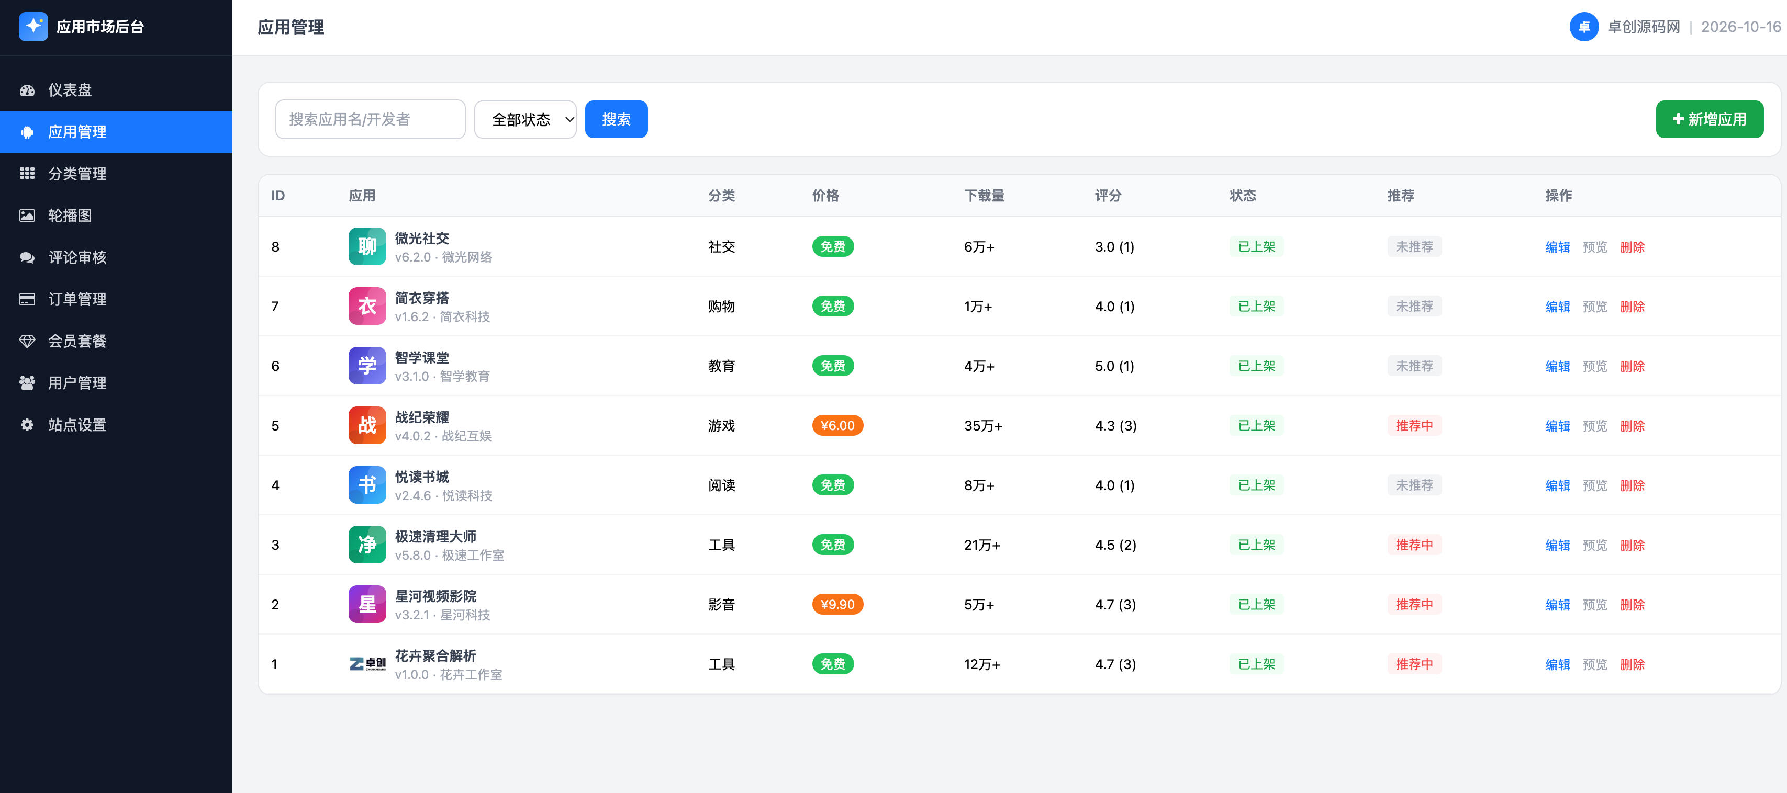Click 删除 link for 花卉聚合解析
This screenshot has width=1787, height=793.
[1632, 664]
